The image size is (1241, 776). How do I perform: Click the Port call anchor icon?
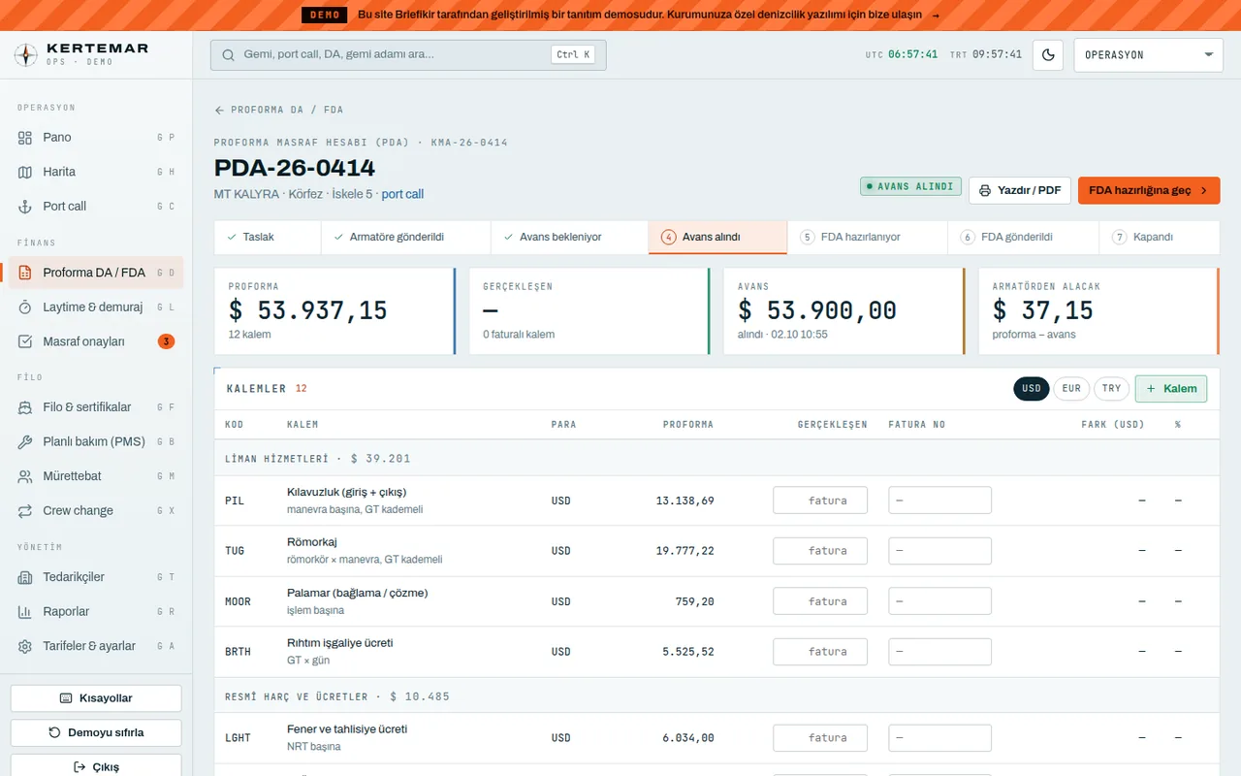[25, 207]
